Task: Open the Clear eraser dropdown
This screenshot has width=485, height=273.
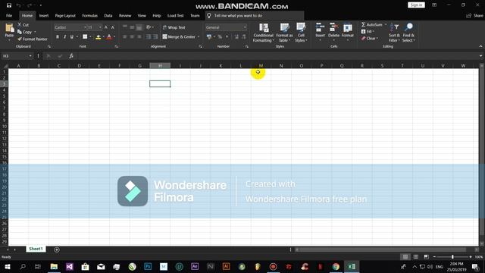Action: pyautogui.click(x=370, y=39)
